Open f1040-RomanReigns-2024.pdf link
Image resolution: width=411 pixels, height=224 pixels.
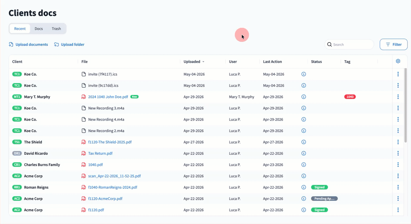point(113,187)
